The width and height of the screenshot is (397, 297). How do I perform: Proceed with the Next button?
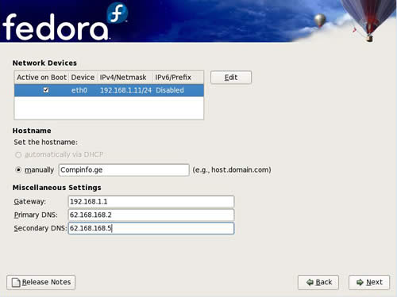coord(369,282)
